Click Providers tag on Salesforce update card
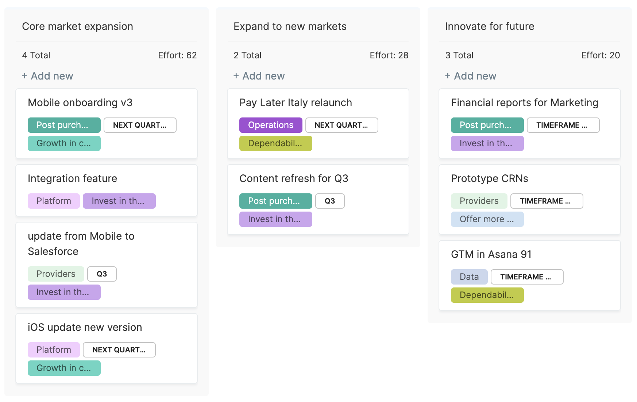This screenshot has width=637, height=402. [x=56, y=274]
